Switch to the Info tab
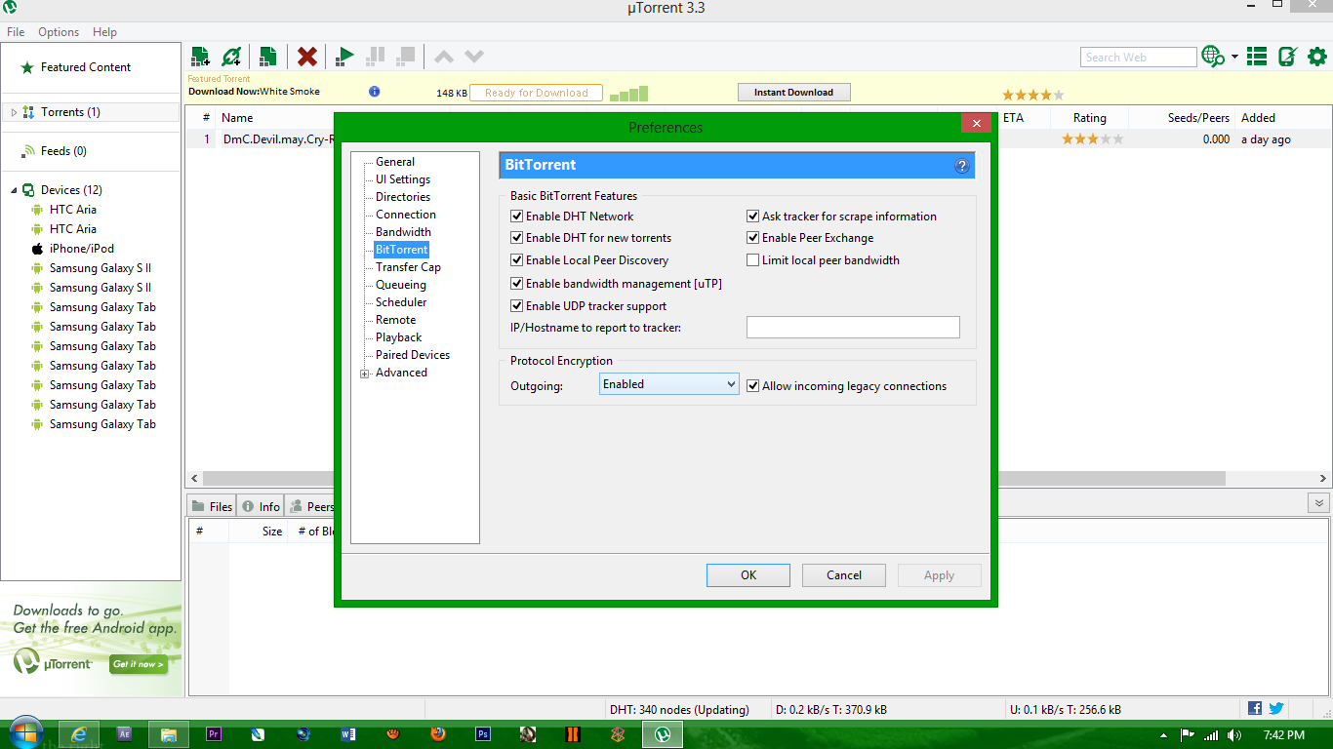The width and height of the screenshot is (1333, 749). coord(261,506)
